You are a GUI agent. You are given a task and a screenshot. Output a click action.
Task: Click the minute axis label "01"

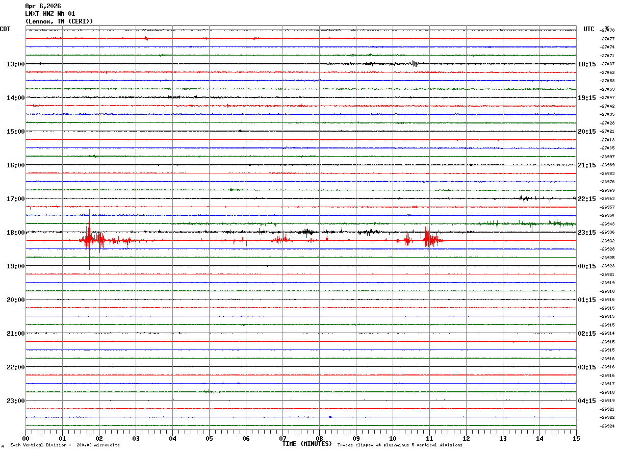pos(62,439)
